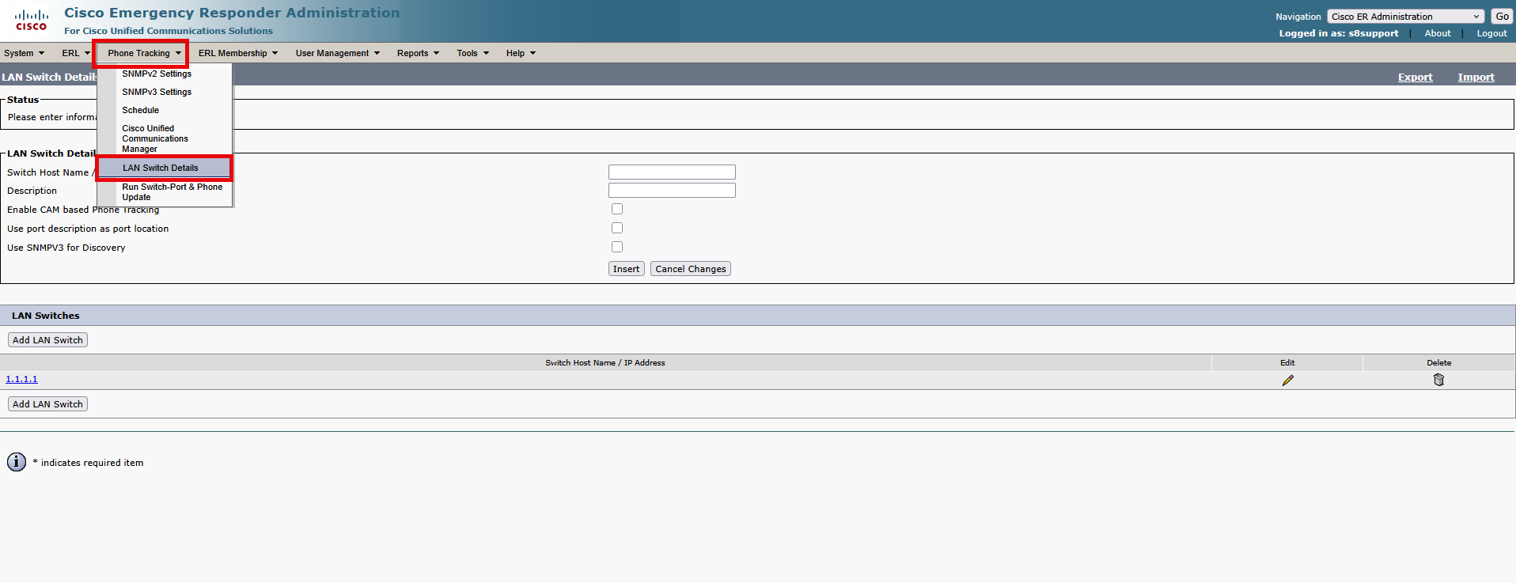Click the Cisco logo
Screen dimensions: 1516x583
32,21
